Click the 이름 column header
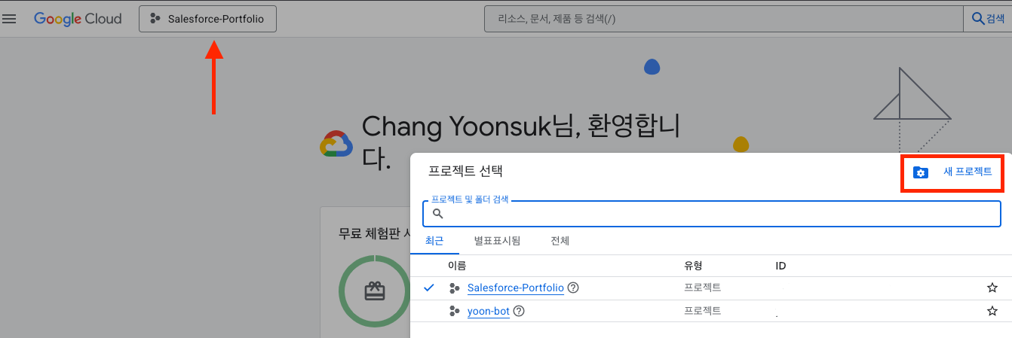This screenshot has height=338, width=1012. 457,266
